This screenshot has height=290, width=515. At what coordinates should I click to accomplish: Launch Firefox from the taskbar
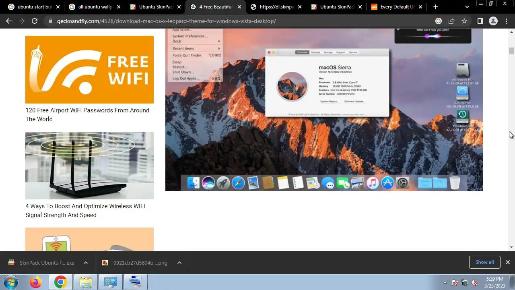point(35,282)
